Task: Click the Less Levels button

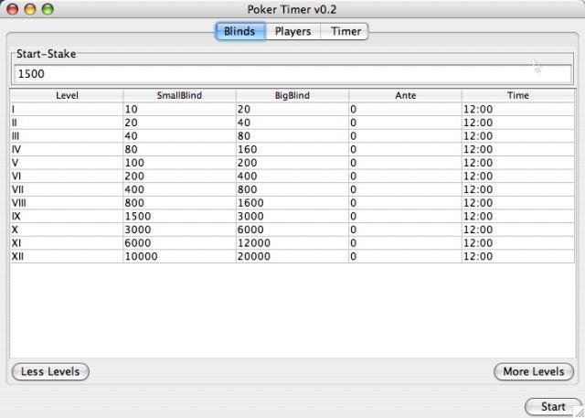Action: click(x=50, y=371)
